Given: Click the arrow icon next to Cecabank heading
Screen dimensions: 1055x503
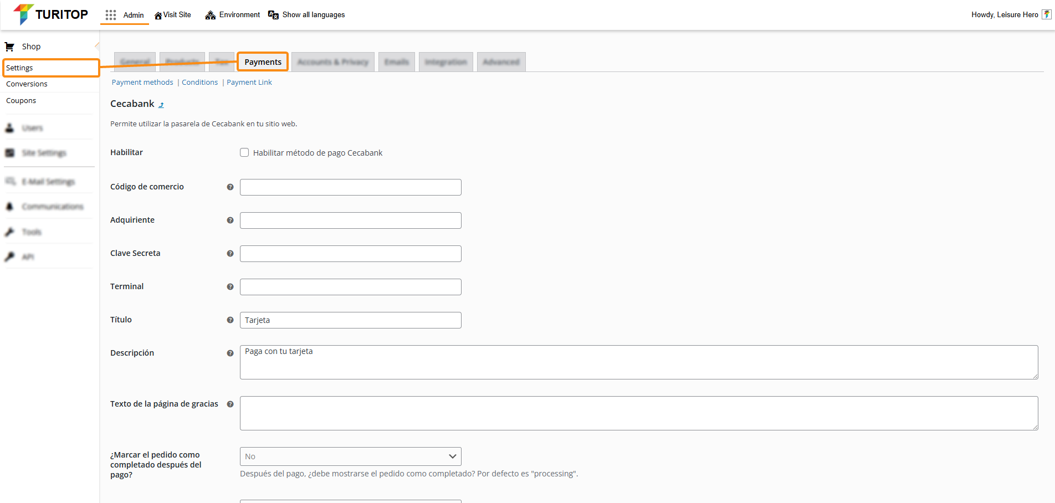Looking at the screenshot, I should pyautogui.click(x=161, y=105).
